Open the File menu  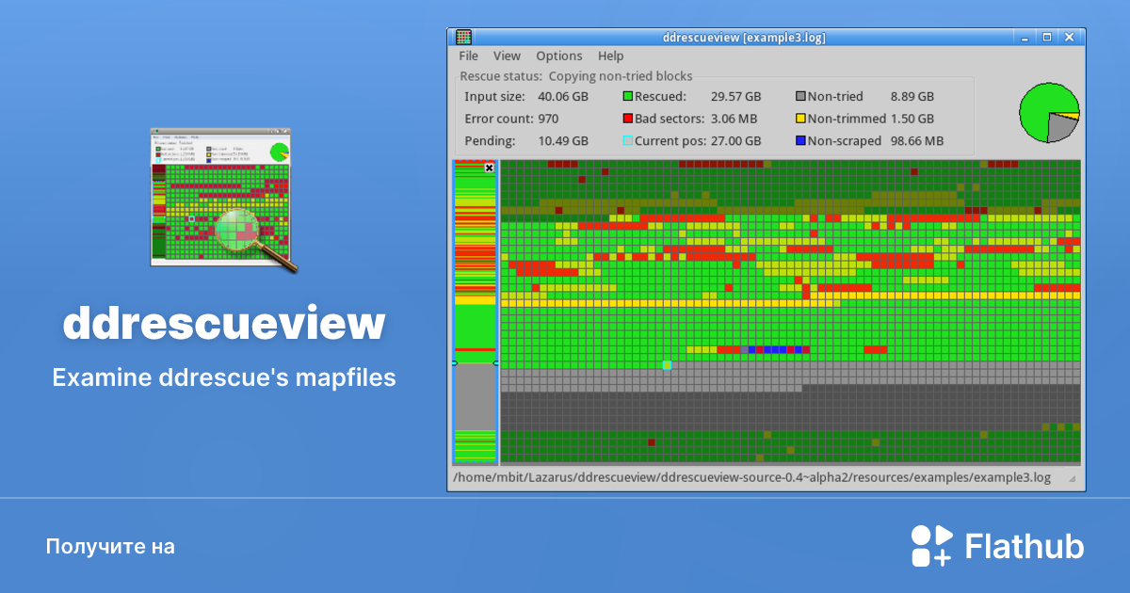(468, 56)
